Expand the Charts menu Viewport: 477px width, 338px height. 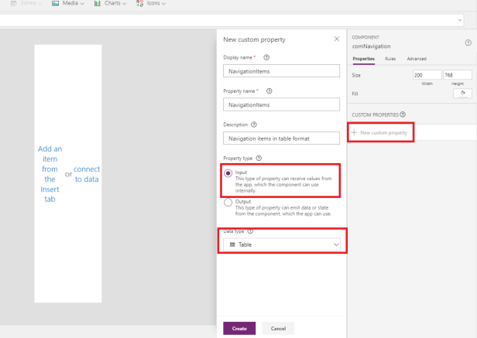tap(110, 4)
